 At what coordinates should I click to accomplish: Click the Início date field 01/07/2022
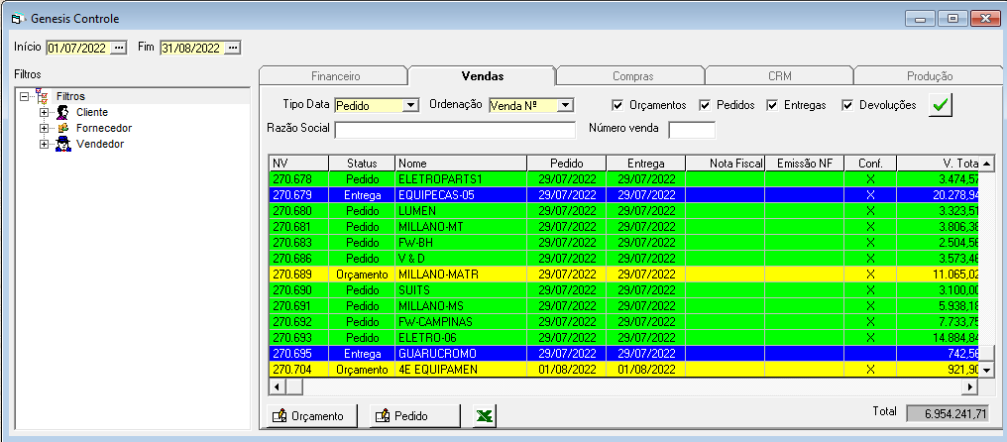tap(77, 49)
